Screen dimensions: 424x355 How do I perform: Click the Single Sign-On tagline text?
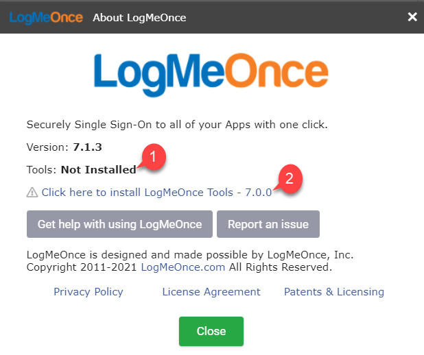point(177,125)
